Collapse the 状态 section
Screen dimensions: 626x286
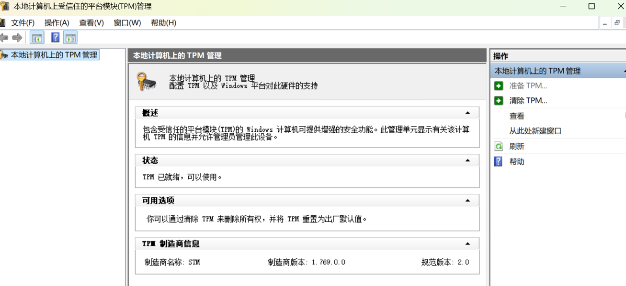[467, 160]
